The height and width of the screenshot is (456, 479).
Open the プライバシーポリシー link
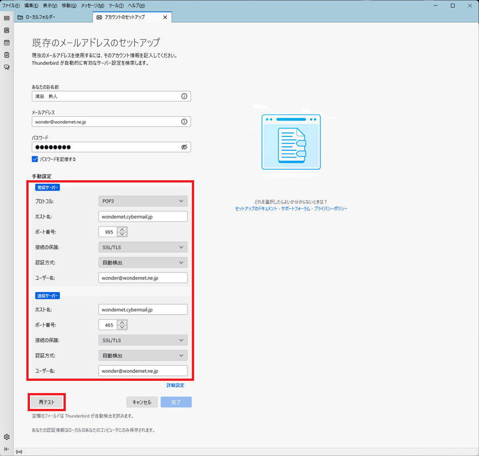coord(331,209)
